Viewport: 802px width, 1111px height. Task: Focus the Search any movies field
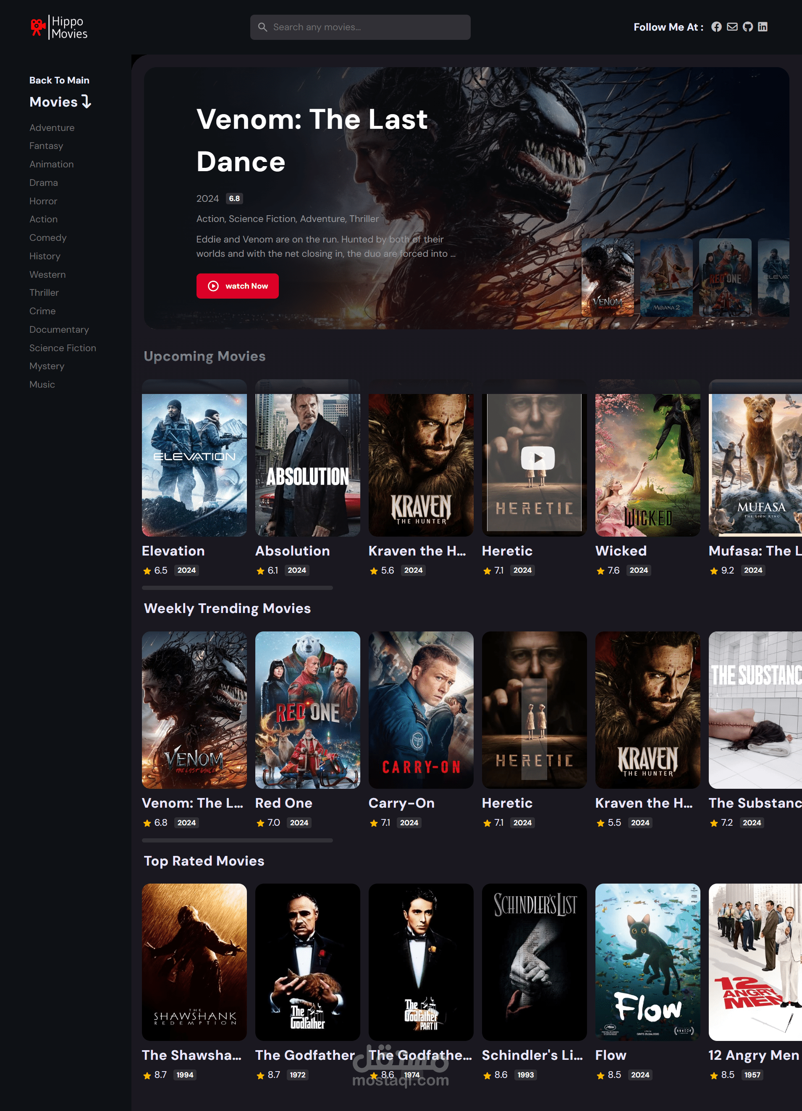pyautogui.click(x=360, y=27)
